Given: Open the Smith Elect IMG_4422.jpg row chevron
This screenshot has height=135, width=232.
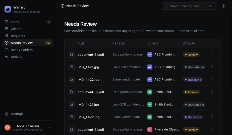Looking at the screenshot, I should [x=212, y=116].
